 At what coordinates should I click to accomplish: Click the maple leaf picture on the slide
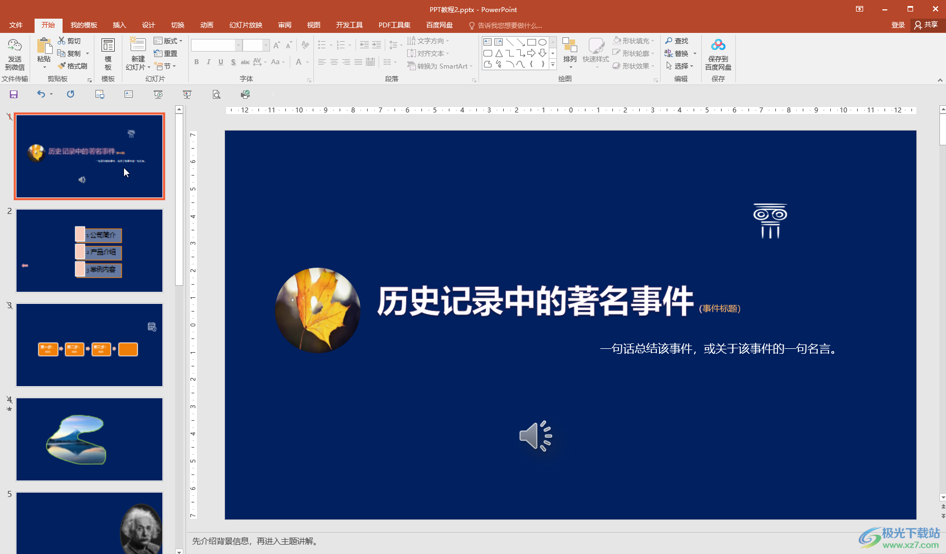[318, 310]
